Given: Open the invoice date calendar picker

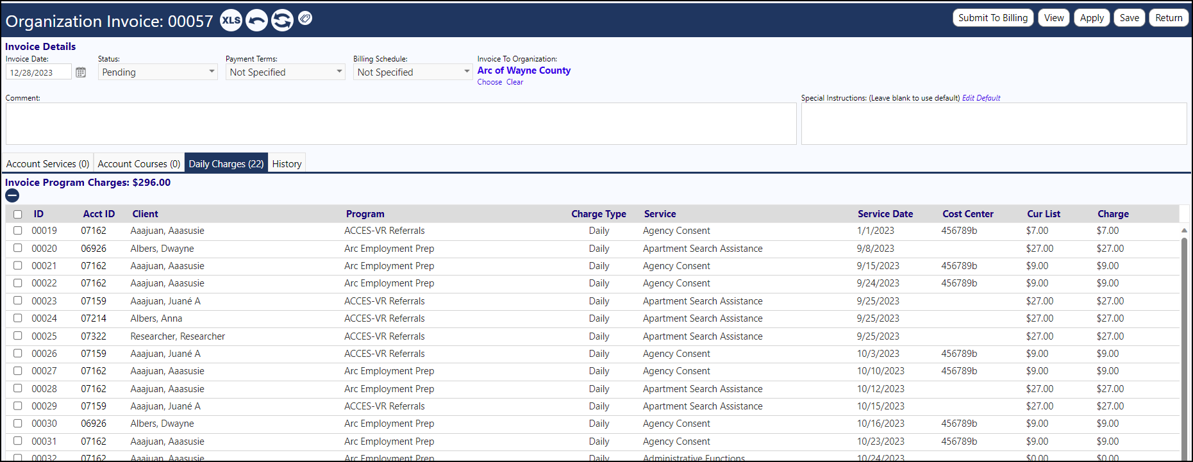Looking at the screenshot, I should 81,72.
